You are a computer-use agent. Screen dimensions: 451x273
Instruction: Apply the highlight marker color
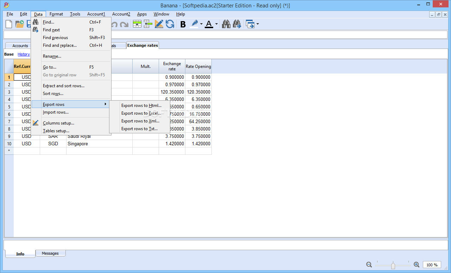click(x=194, y=24)
